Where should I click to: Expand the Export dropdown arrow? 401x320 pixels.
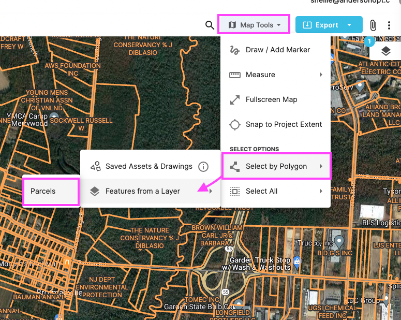point(349,25)
